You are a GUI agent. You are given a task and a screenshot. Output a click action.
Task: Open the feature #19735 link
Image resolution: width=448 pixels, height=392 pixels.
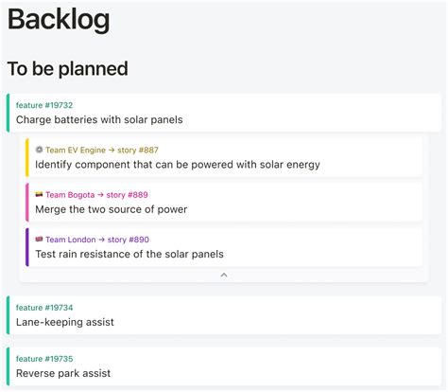coord(44,359)
